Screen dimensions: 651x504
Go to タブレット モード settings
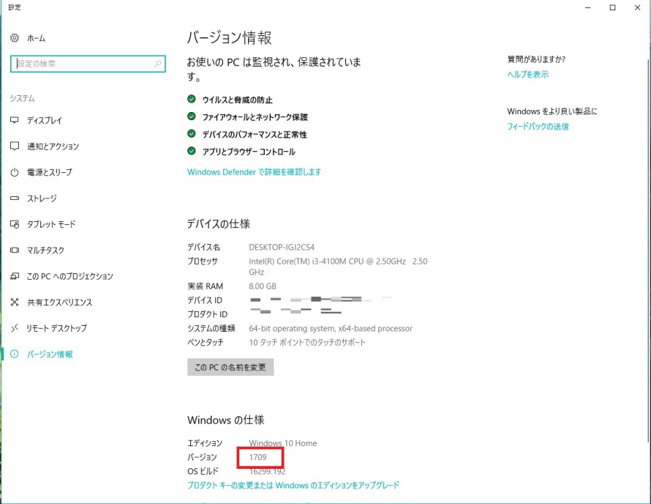point(51,224)
